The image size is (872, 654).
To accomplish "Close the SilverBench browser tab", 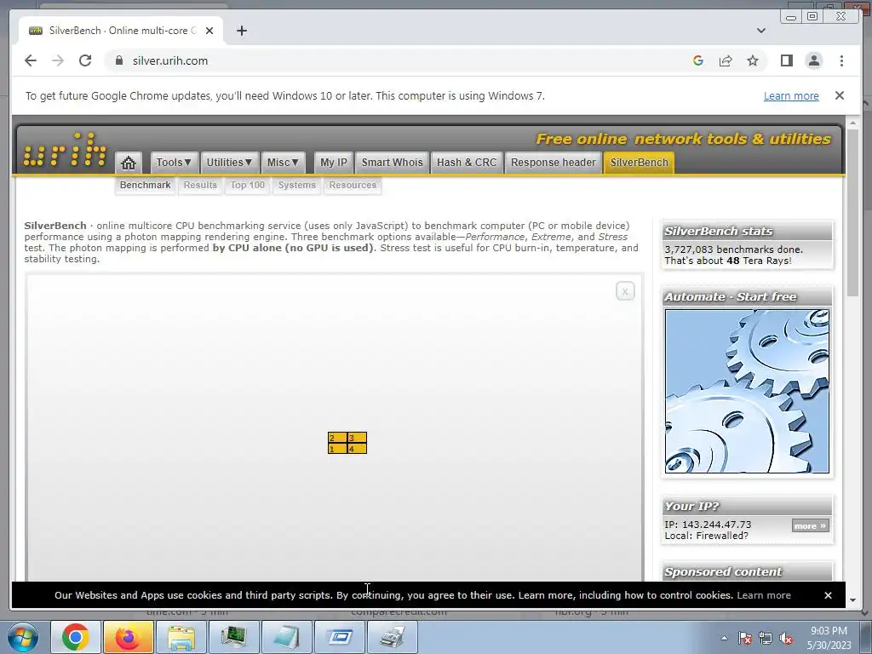I will coord(209,31).
